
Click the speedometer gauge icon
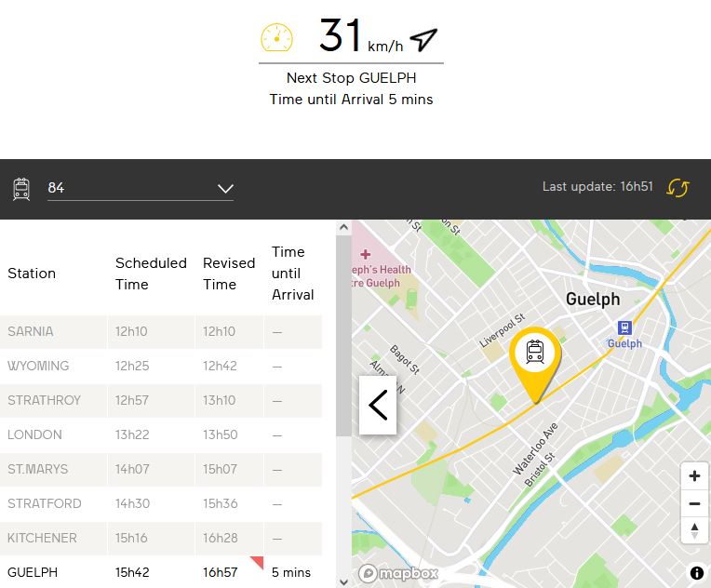276,38
